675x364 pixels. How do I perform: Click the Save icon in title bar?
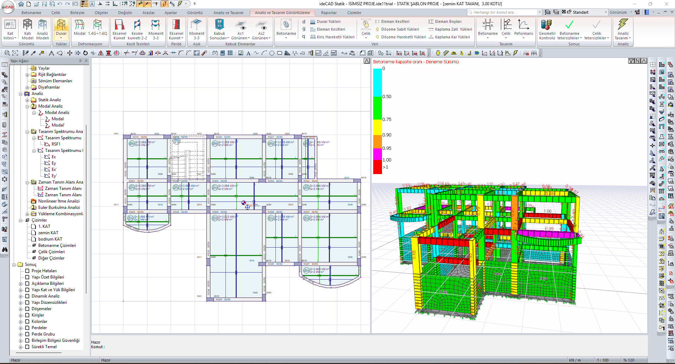pyautogui.click(x=44, y=4)
